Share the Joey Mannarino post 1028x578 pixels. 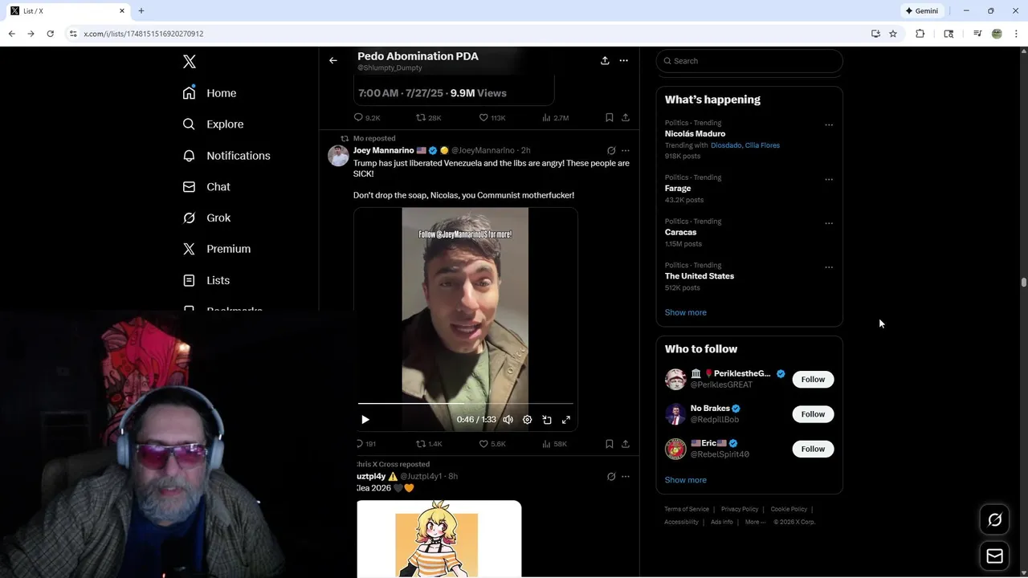pos(626,444)
